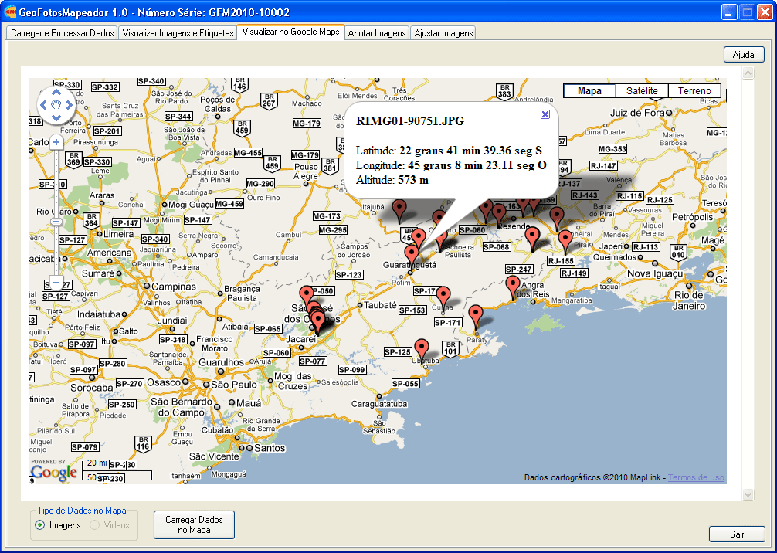
Task: Select the Visualizar no Google Maps tab
Action: pos(291,32)
